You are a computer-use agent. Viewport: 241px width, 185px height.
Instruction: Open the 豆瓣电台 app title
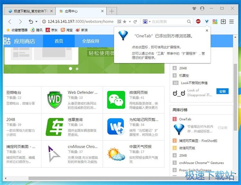tap(14, 92)
